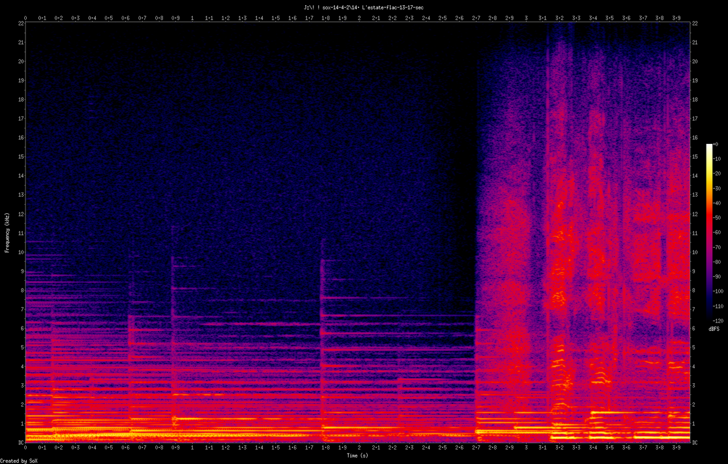
Task: Click the 'dBFS' legend label
Action: (713, 329)
